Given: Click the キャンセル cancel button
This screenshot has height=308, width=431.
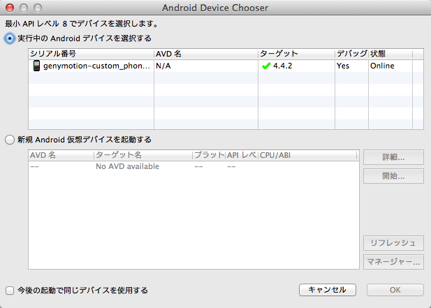Looking at the screenshot, I should 328,290.
